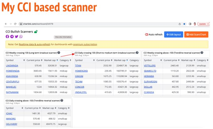
Task: Reload the chartink dashboard page
Action: pyautogui.click(x=15, y=24)
